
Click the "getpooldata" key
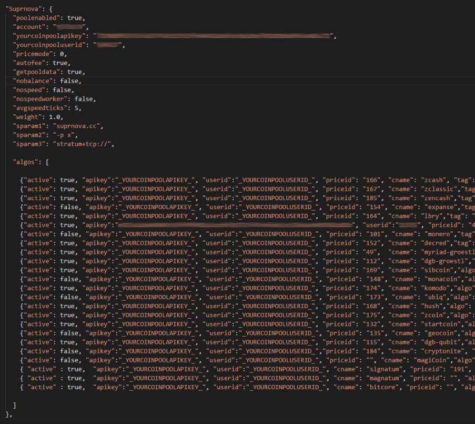tap(36, 72)
